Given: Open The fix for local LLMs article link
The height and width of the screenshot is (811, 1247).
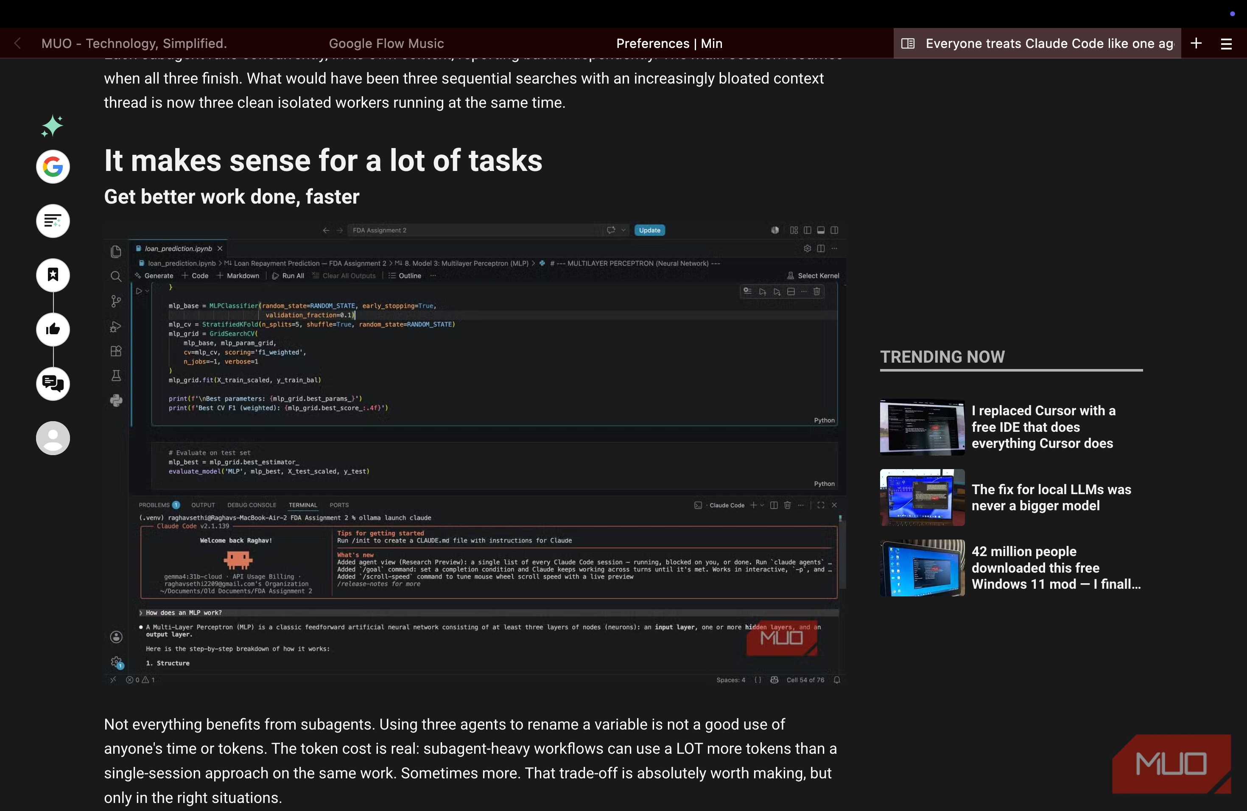Looking at the screenshot, I should (1051, 498).
